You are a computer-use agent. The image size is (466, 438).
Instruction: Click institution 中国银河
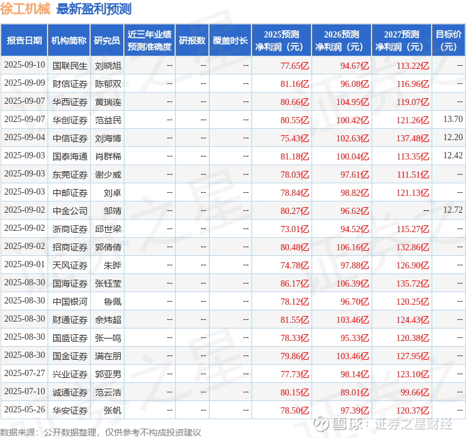tap(70, 302)
